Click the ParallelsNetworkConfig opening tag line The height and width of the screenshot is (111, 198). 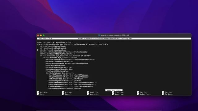(x=72, y=44)
